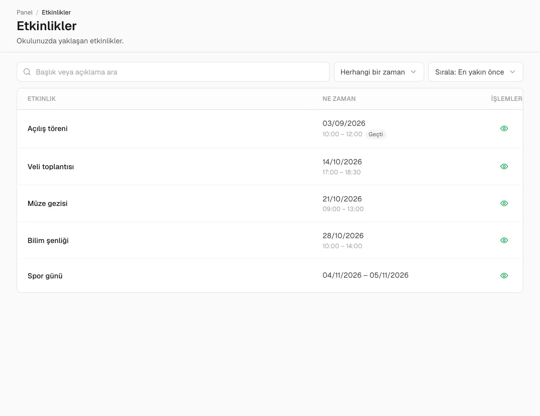Click Etkinlikler breadcrumb item
Screen dimensions: 540x416
(56, 12)
